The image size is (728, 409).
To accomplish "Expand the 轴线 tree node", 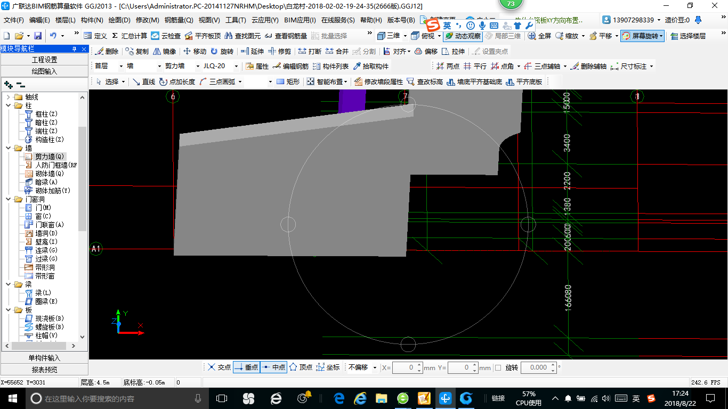I will click(x=9, y=97).
